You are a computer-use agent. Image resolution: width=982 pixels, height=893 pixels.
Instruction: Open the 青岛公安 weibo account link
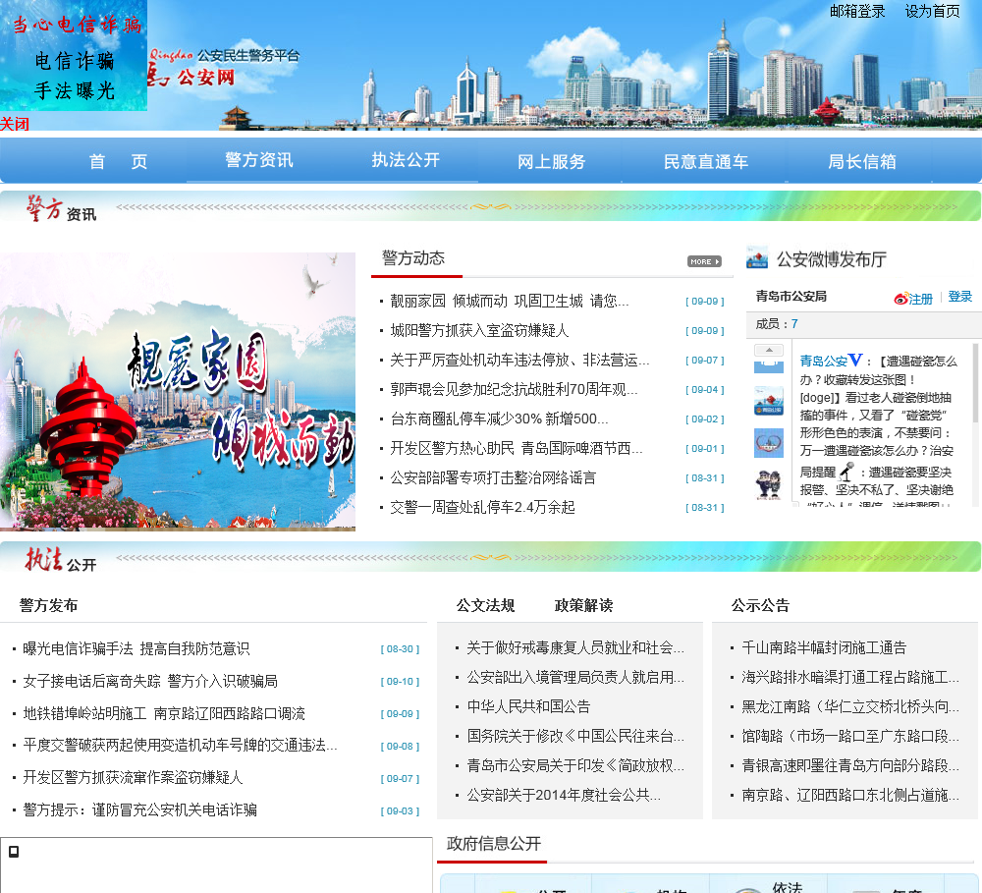point(823,361)
